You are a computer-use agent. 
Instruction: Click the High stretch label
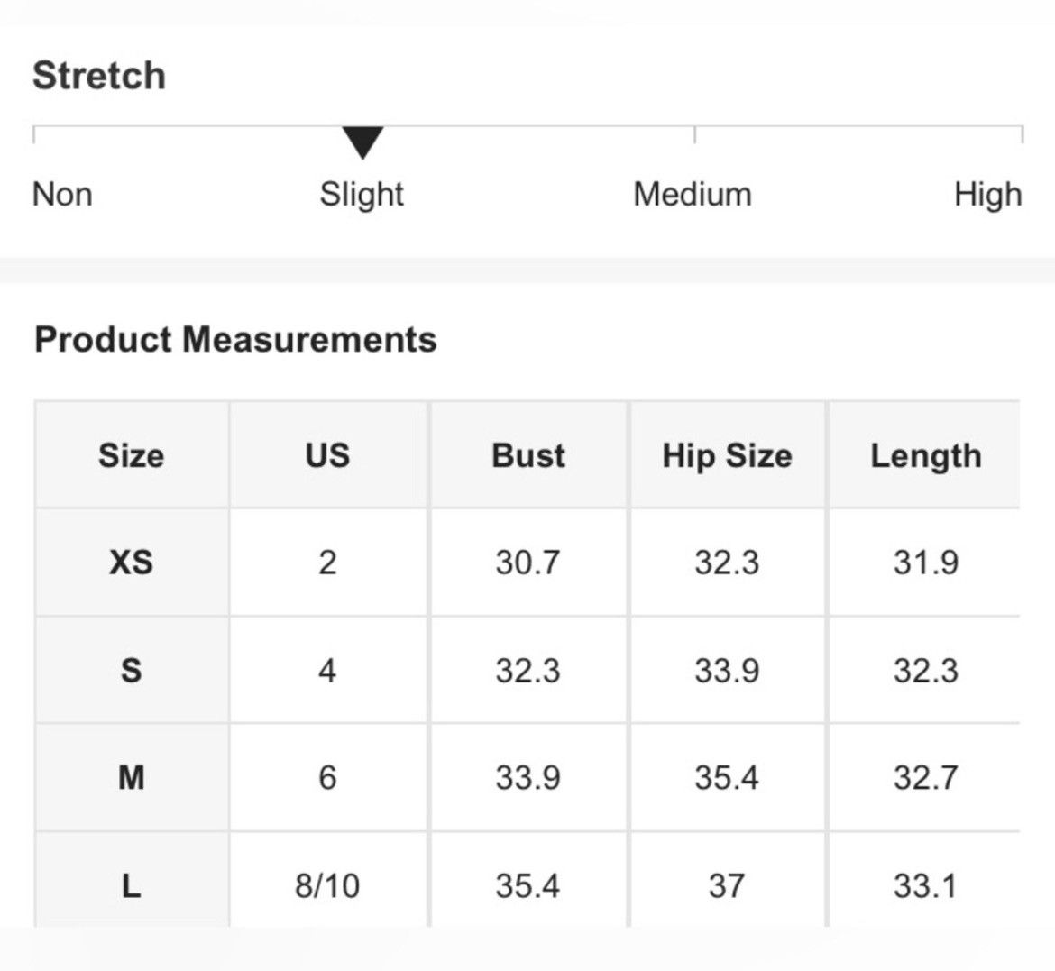(x=987, y=195)
